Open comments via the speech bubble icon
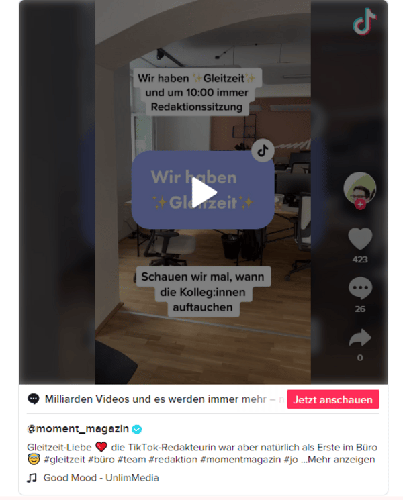Image resolution: width=403 pixels, height=500 pixels. coord(360,288)
